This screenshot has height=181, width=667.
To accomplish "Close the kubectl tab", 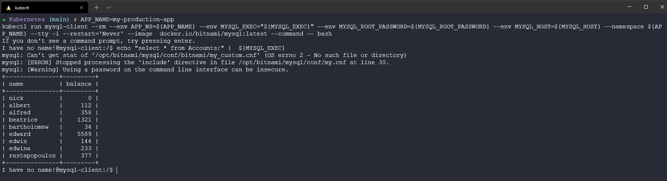I will click(x=81, y=8).
